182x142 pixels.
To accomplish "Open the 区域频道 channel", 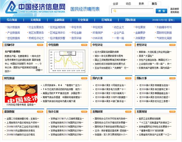I will [107, 20].
